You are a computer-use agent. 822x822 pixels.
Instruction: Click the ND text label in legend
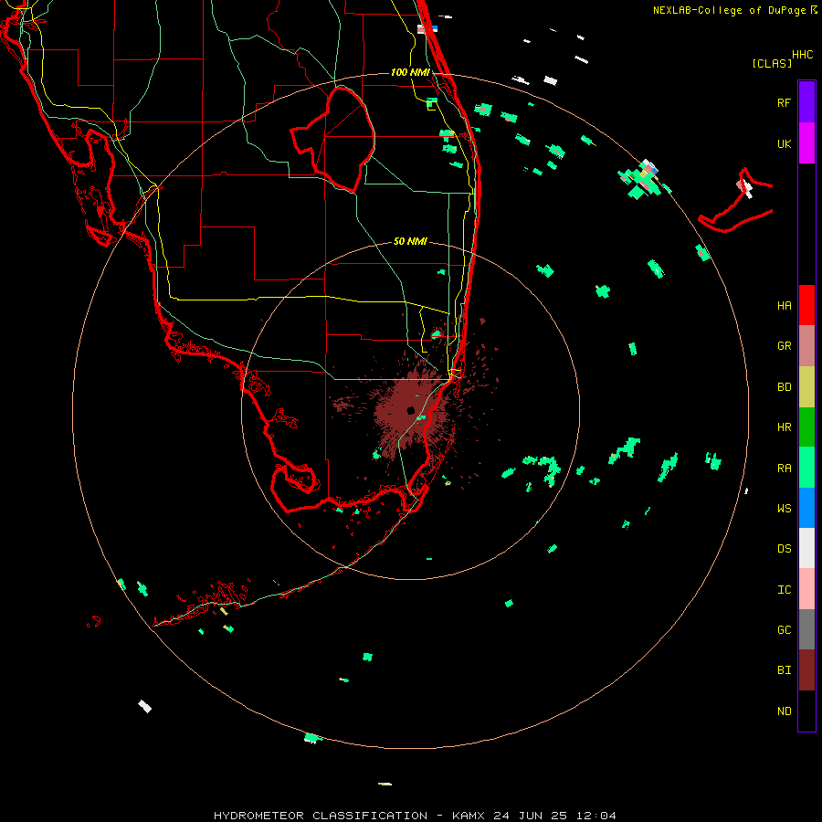pos(784,711)
